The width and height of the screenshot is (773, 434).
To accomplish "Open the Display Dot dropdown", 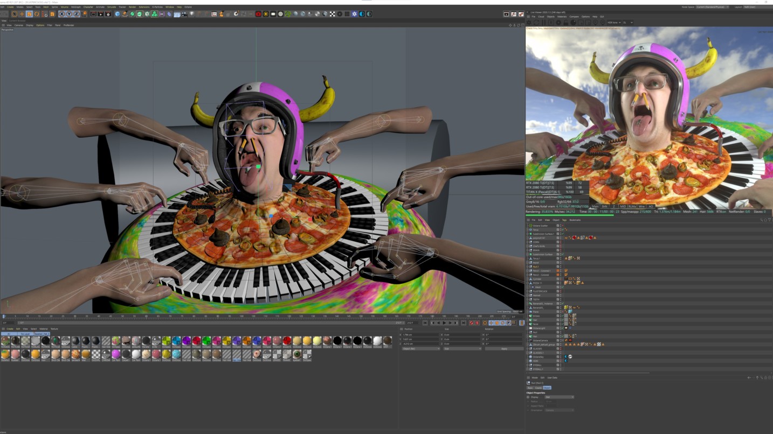I will 560,397.
